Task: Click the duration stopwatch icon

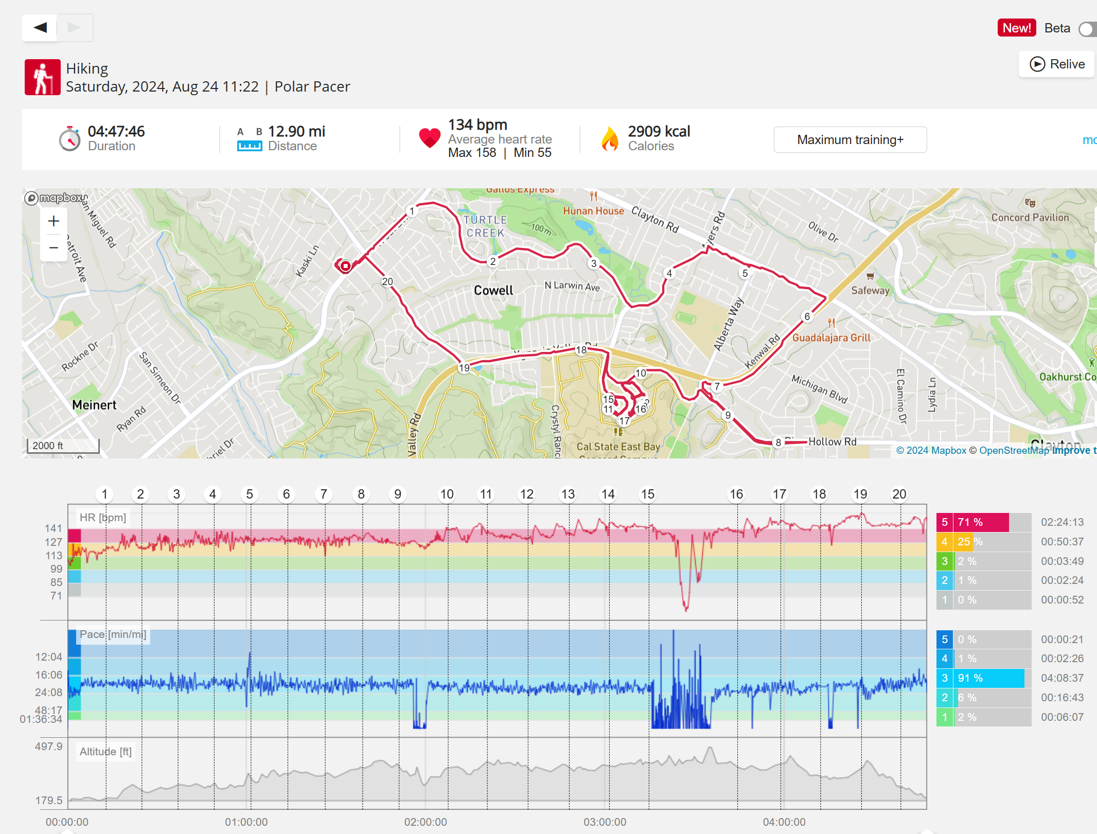Action: click(69, 139)
